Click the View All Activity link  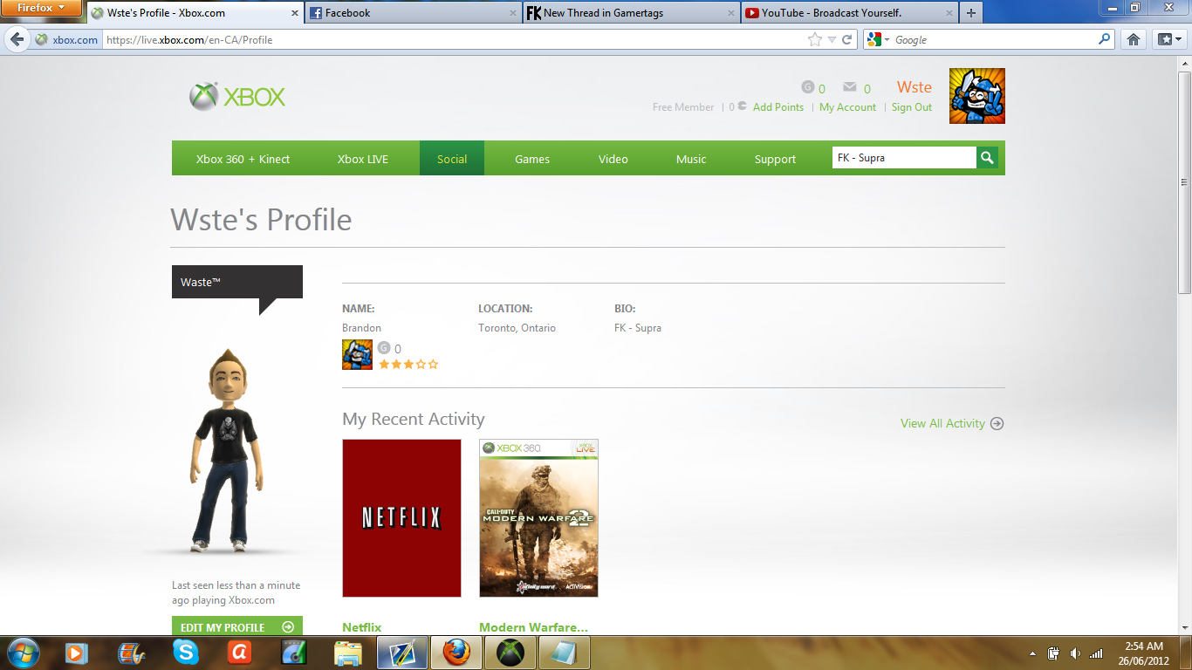point(942,423)
